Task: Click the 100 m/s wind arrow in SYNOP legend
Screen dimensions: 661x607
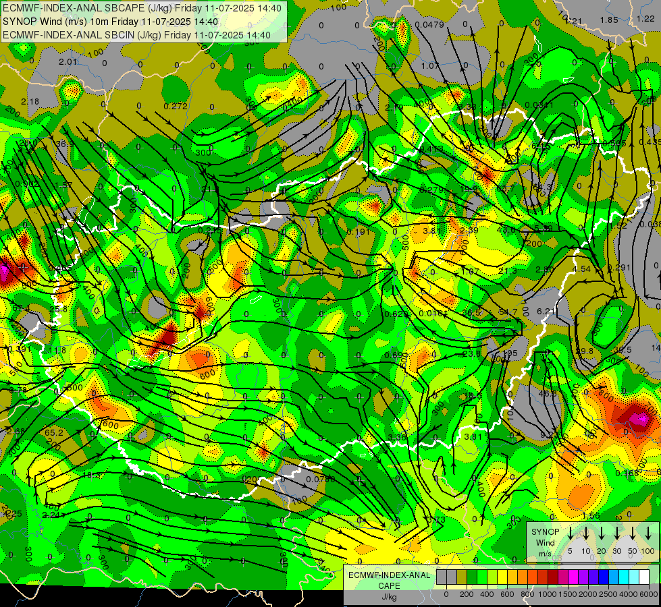Action: [648, 533]
